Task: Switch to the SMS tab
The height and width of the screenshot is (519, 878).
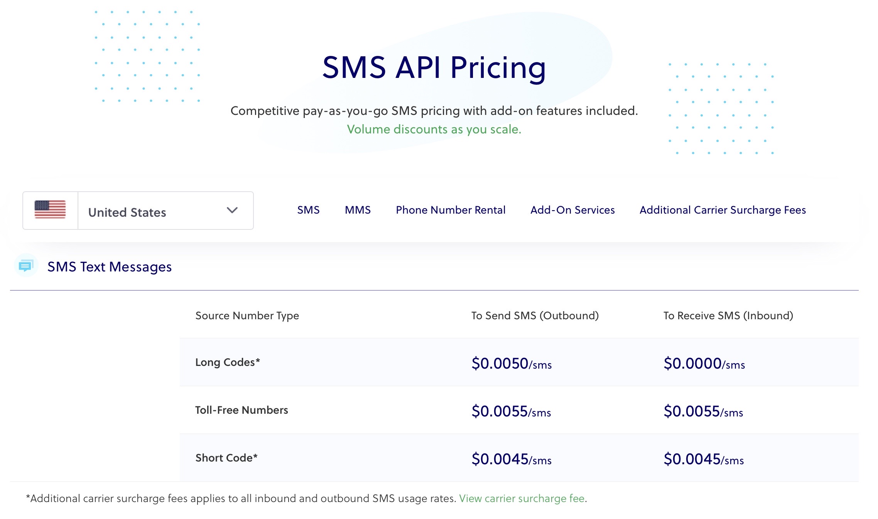Action: tap(308, 210)
